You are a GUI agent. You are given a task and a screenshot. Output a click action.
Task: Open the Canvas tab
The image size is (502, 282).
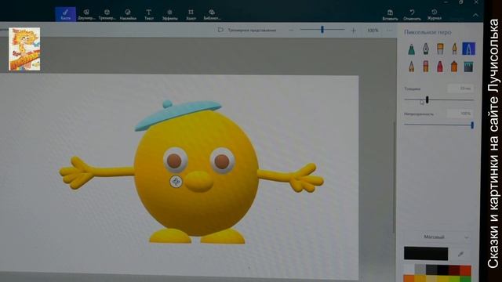pyautogui.click(x=191, y=14)
